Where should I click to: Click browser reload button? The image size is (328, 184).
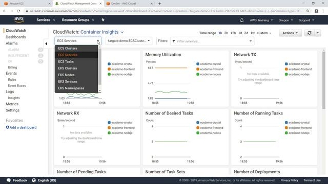pos(18,11)
